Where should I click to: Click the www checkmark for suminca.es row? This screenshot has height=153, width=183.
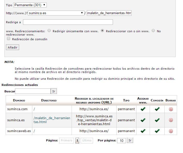click(143, 120)
